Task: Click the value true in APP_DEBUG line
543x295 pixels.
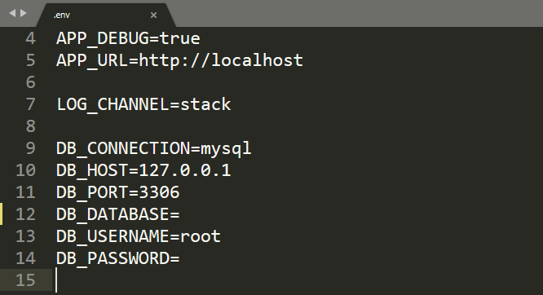Action: point(179,38)
